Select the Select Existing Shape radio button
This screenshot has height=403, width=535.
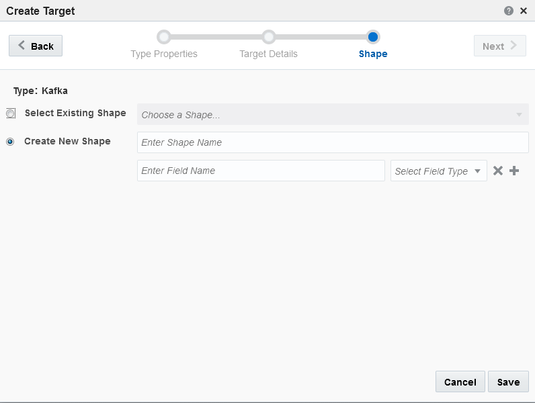pos(11,114)
